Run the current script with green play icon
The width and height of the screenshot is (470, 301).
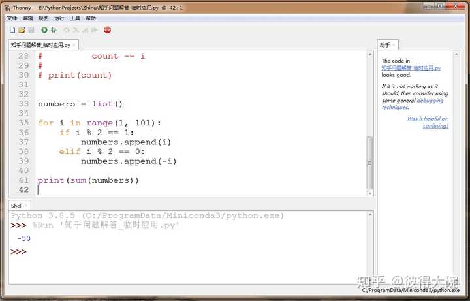pos(44,30)
